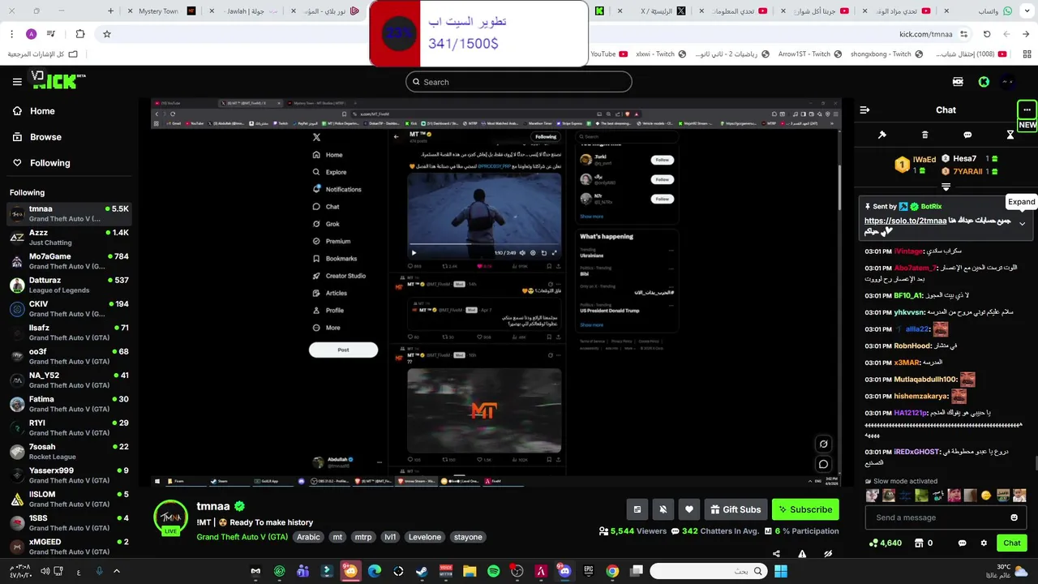Open chat three-dots options menu
This screenshot has width=1038, height=584.
pos(1027,109)
